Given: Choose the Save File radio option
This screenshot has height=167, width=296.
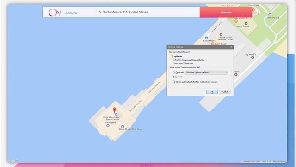Looking at the screenshot, I should [173, 77].
